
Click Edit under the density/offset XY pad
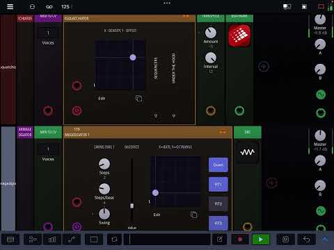pos(102,99)
